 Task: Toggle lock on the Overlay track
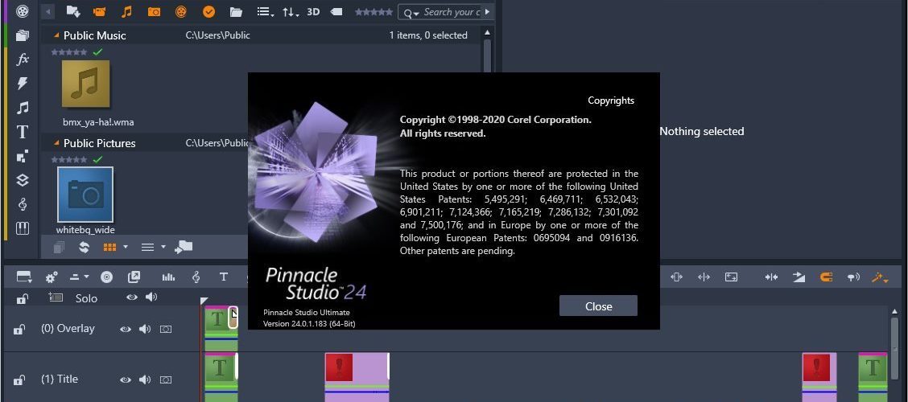point(19,329)
